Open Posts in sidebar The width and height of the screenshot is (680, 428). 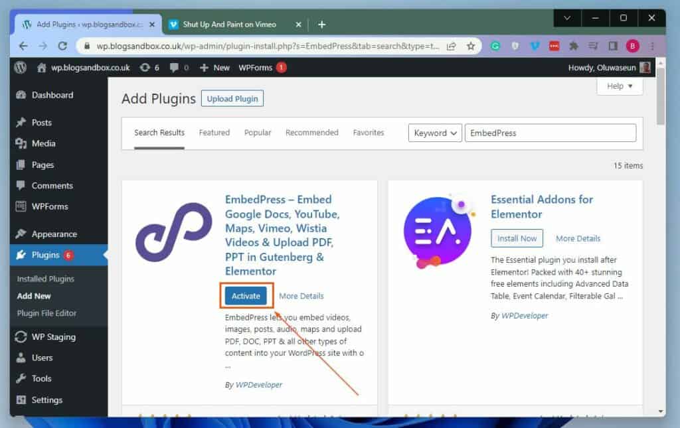click(41, 123)
